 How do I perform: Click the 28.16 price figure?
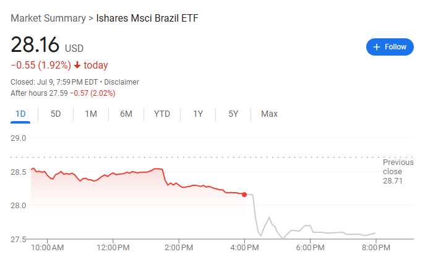pyautogui.click(x=35, y=45)
